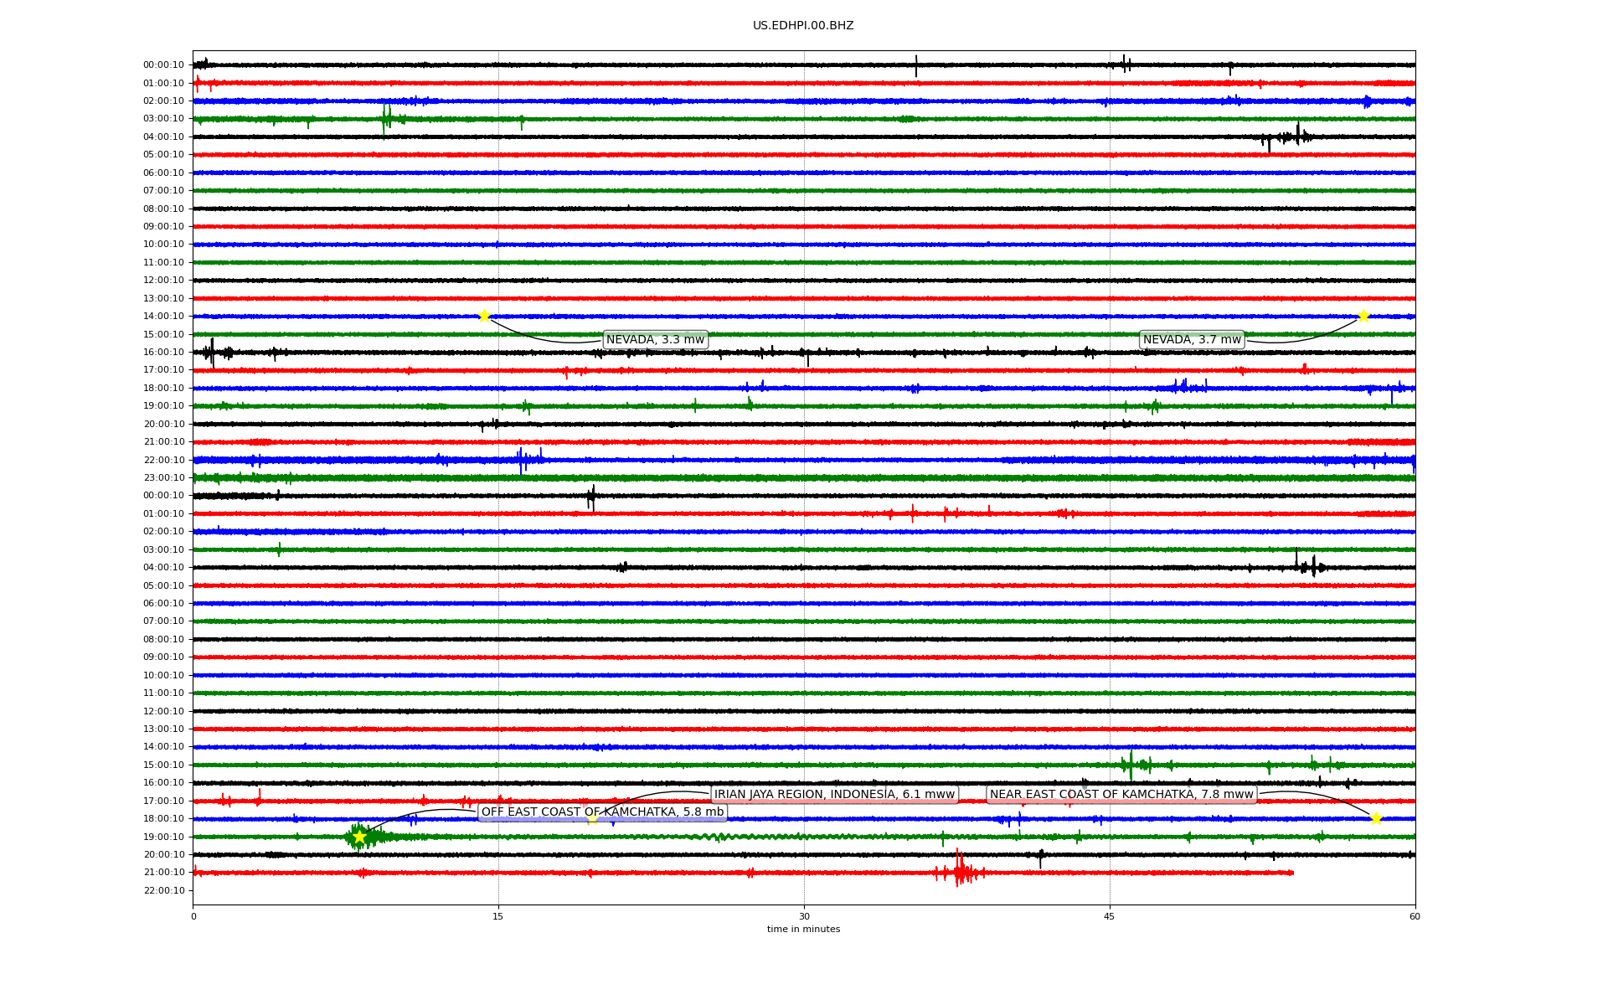This screenshot has width=1608, height=1005.
Task: Click the yellow star for Nevada 3.7 mw
Action: point(1363,316)
